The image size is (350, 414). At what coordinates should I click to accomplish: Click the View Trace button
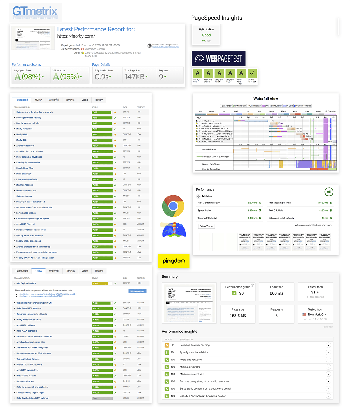(x=206, y=226)
